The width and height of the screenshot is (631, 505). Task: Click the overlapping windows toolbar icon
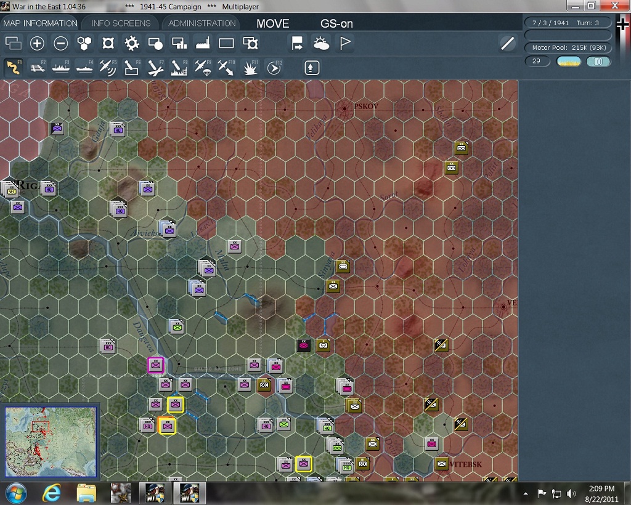pyautogui.click(x=14, y=43)
